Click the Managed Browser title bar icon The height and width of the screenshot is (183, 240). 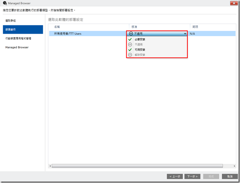point(5,3)
